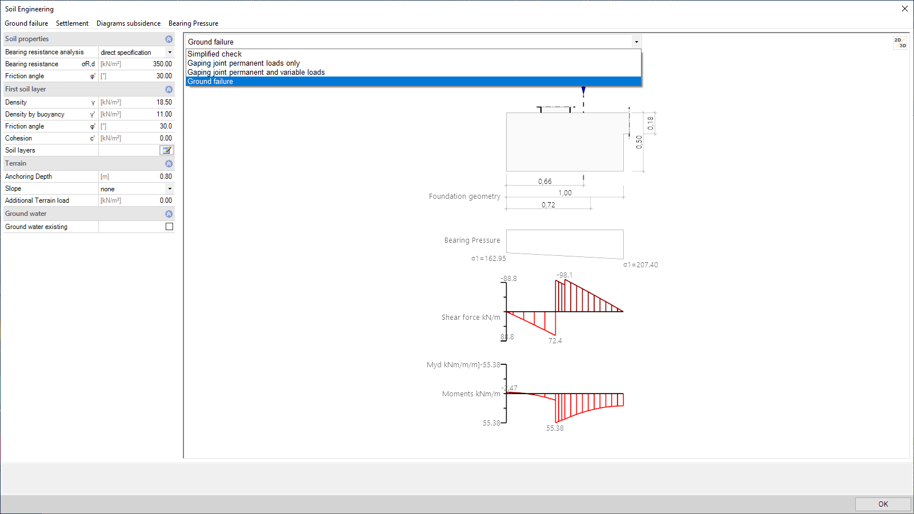Select the Bearing resistance analysis label
Viewport: 914px width, 514px height.
coord(44,52)
